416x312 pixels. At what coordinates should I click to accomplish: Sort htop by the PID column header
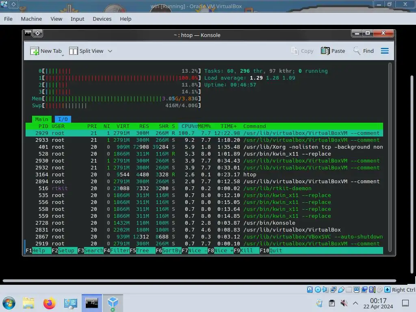43,126
